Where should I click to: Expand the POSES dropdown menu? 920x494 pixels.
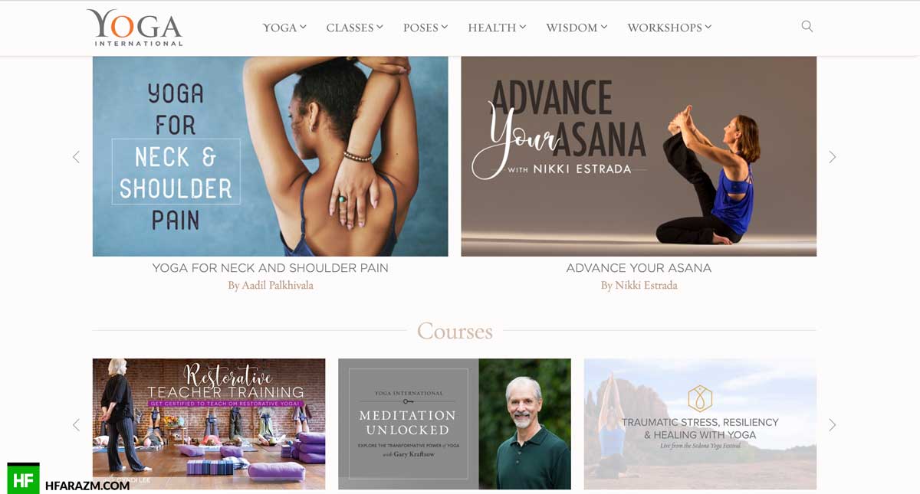(x=426, y=28)
